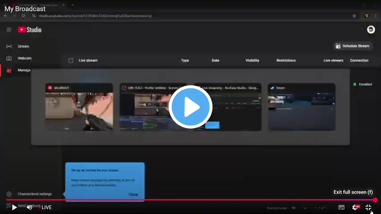Viewport: 381px width, 214px height.
Task: Click the Live viewers column header
Action: tap(333, 60)
